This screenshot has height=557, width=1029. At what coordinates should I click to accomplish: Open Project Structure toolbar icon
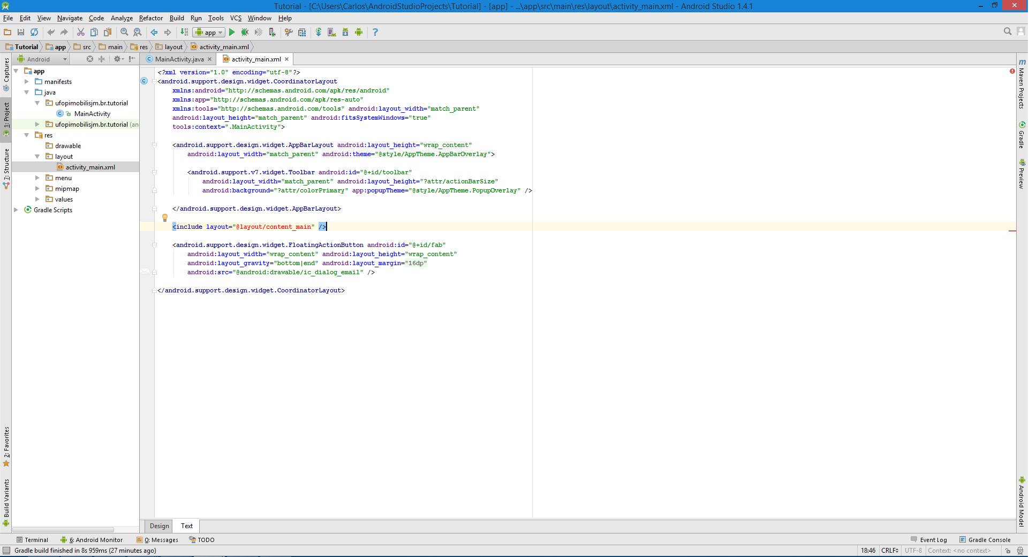tap(302, 32)
